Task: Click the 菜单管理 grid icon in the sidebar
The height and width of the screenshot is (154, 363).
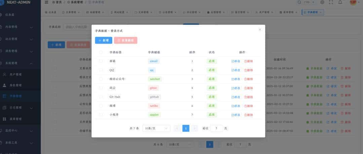Action: coord(4,119)
